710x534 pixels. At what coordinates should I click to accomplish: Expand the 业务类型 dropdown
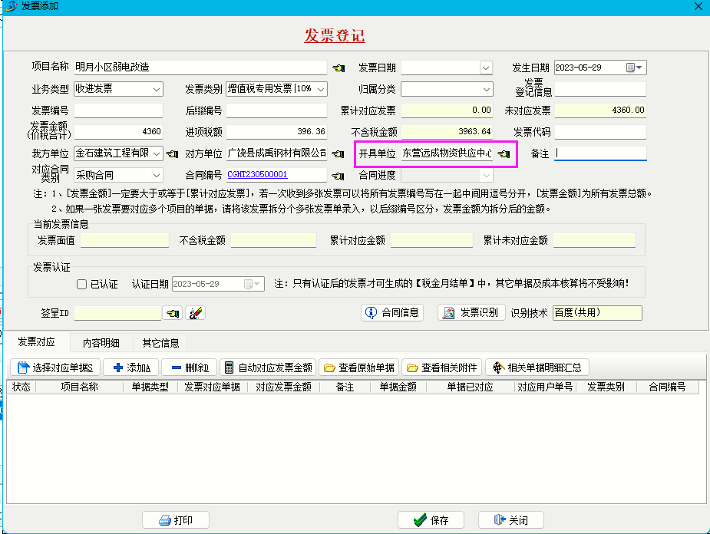[157, 89]
